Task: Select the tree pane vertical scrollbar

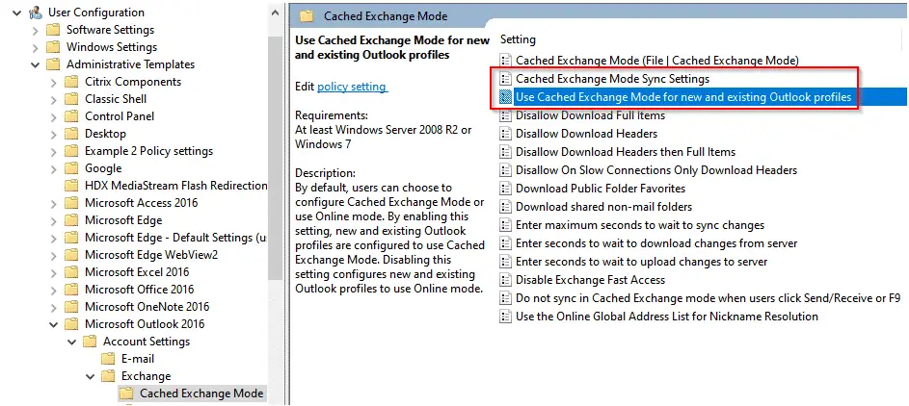Action: (275, 158)
